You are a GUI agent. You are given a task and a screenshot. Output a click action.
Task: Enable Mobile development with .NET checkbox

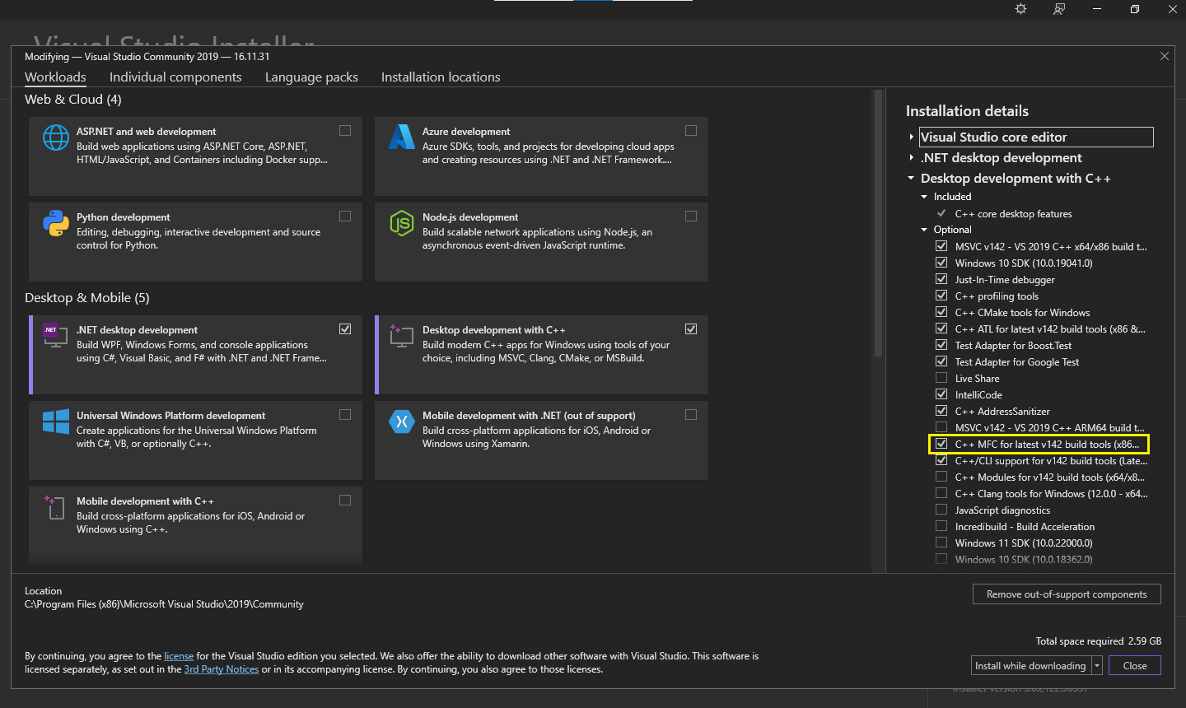coord(691,414)
